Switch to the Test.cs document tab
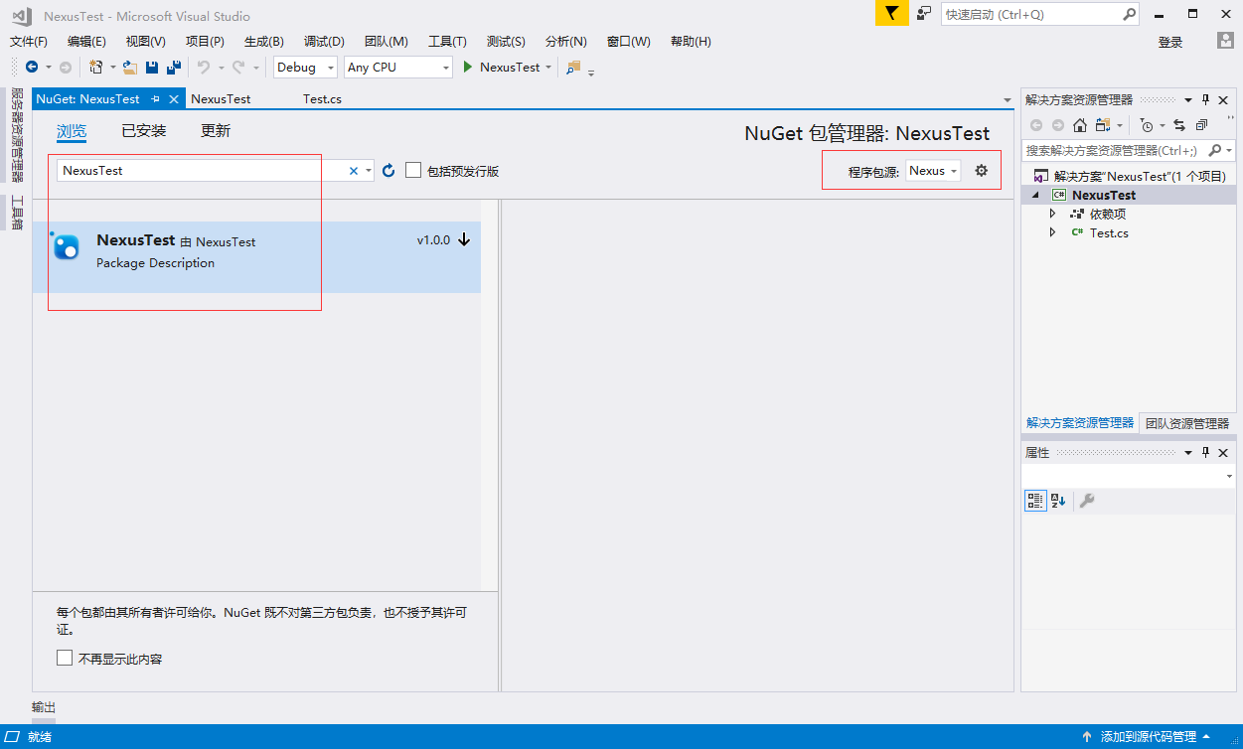This screenshot has height=749, width=1243. 323,99
